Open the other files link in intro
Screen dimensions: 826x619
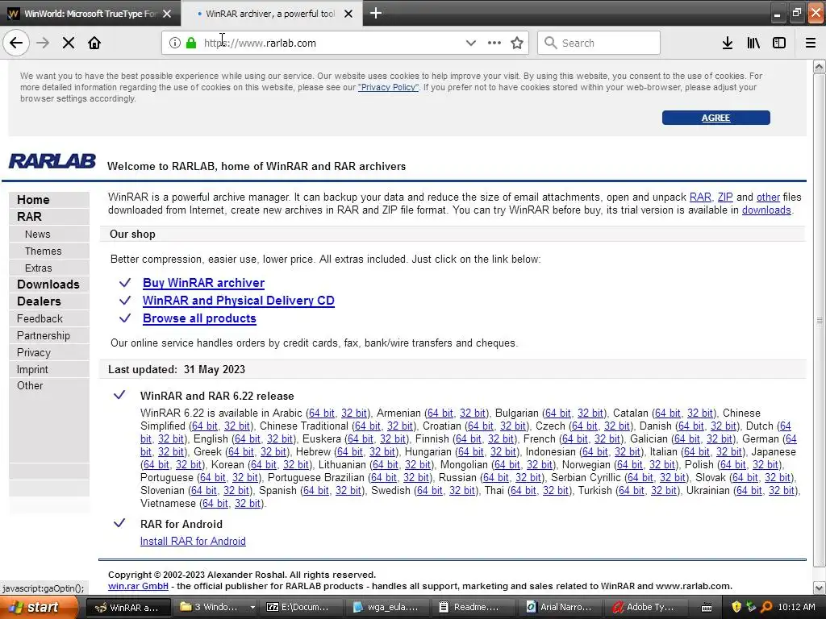click(768, 197)
